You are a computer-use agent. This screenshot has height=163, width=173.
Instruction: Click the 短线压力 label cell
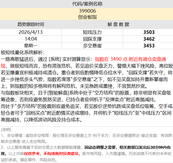pyautogui.click(x=92, y=32)
